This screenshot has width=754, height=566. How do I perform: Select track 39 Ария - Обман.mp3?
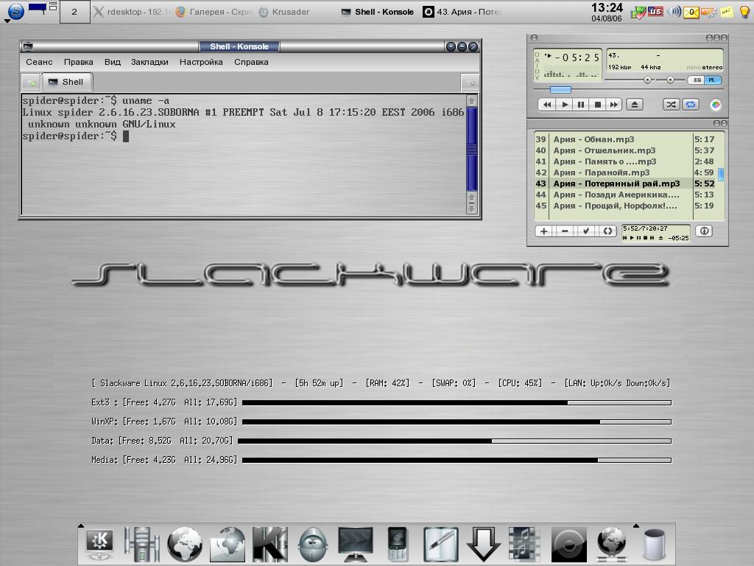pyautogui.click(x=624, y=139)
